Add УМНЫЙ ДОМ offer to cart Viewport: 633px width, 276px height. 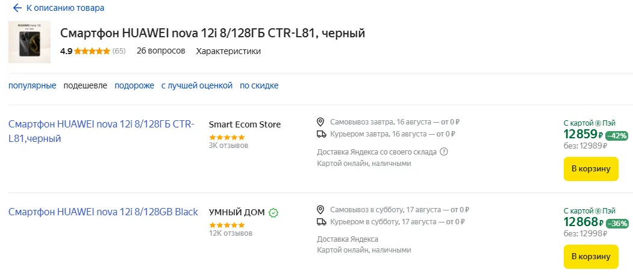click(x=591, y=257)
